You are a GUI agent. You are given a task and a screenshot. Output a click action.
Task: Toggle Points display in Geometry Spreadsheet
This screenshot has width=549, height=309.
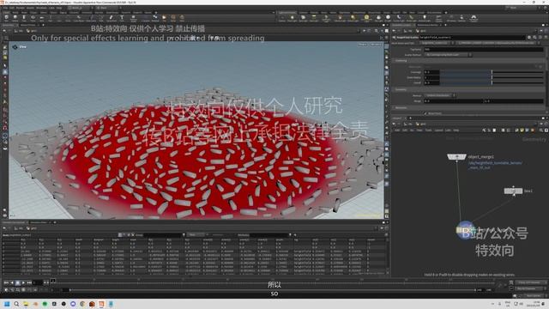[120, 234]
